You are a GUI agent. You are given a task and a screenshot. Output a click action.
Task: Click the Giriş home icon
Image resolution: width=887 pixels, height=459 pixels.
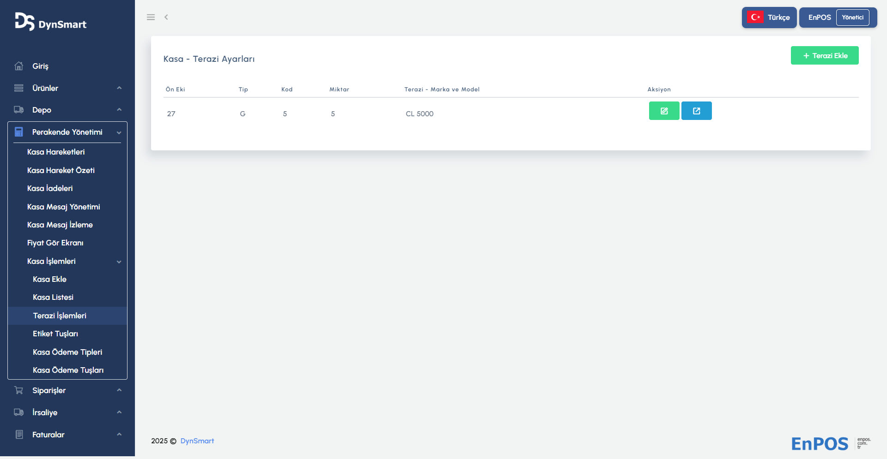click(x=19, y=66)
